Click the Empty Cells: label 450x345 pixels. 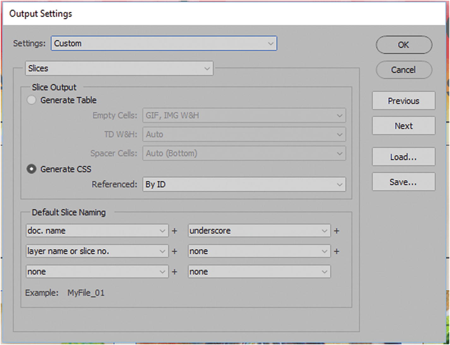coord(115,115)
